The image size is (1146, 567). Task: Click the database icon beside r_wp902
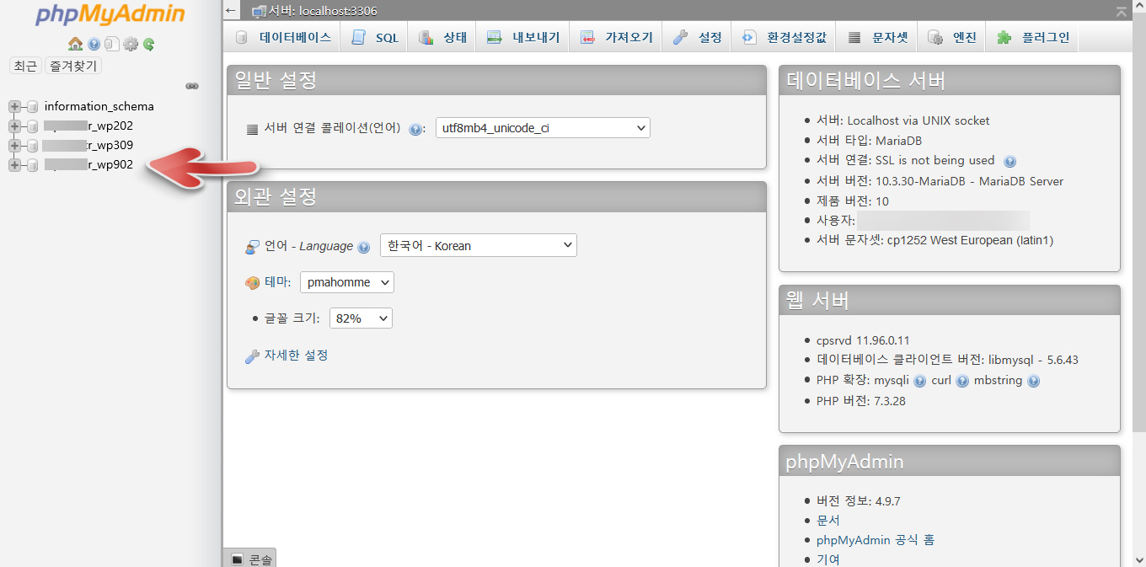pos(32,164)
